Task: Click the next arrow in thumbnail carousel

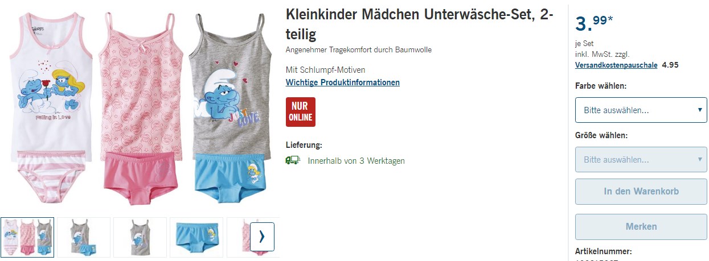Action: [x=262, y=237]
